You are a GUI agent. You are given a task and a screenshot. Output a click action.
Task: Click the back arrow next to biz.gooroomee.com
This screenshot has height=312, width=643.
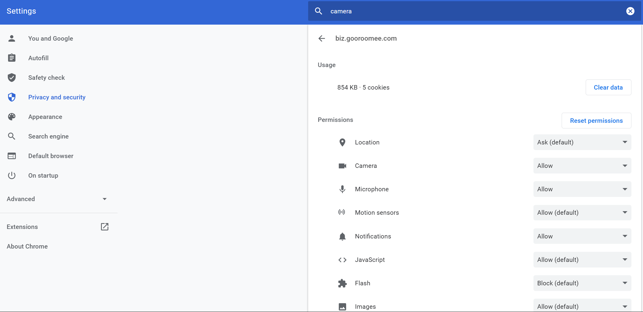pyautogui.click(x=321, y=38)
